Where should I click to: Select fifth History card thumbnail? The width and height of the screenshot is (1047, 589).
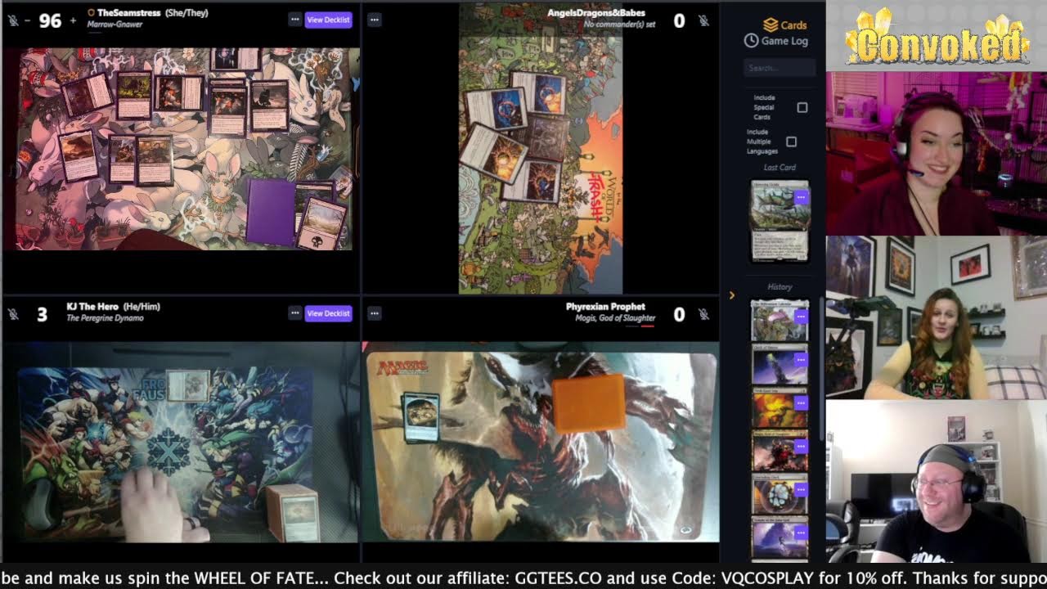click(x=780, y=494)
